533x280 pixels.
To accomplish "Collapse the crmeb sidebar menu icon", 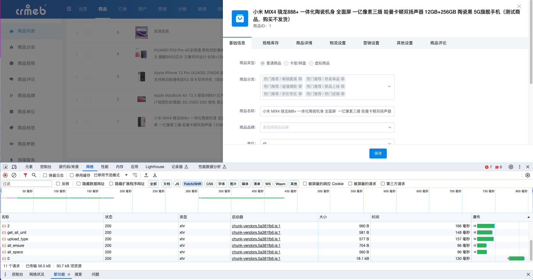I will [x=69, y=9].
